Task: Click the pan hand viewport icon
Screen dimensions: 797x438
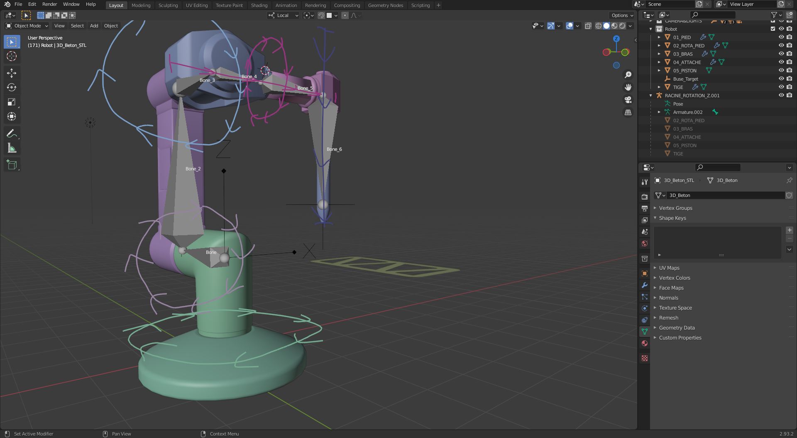Action: coord(628,87)
